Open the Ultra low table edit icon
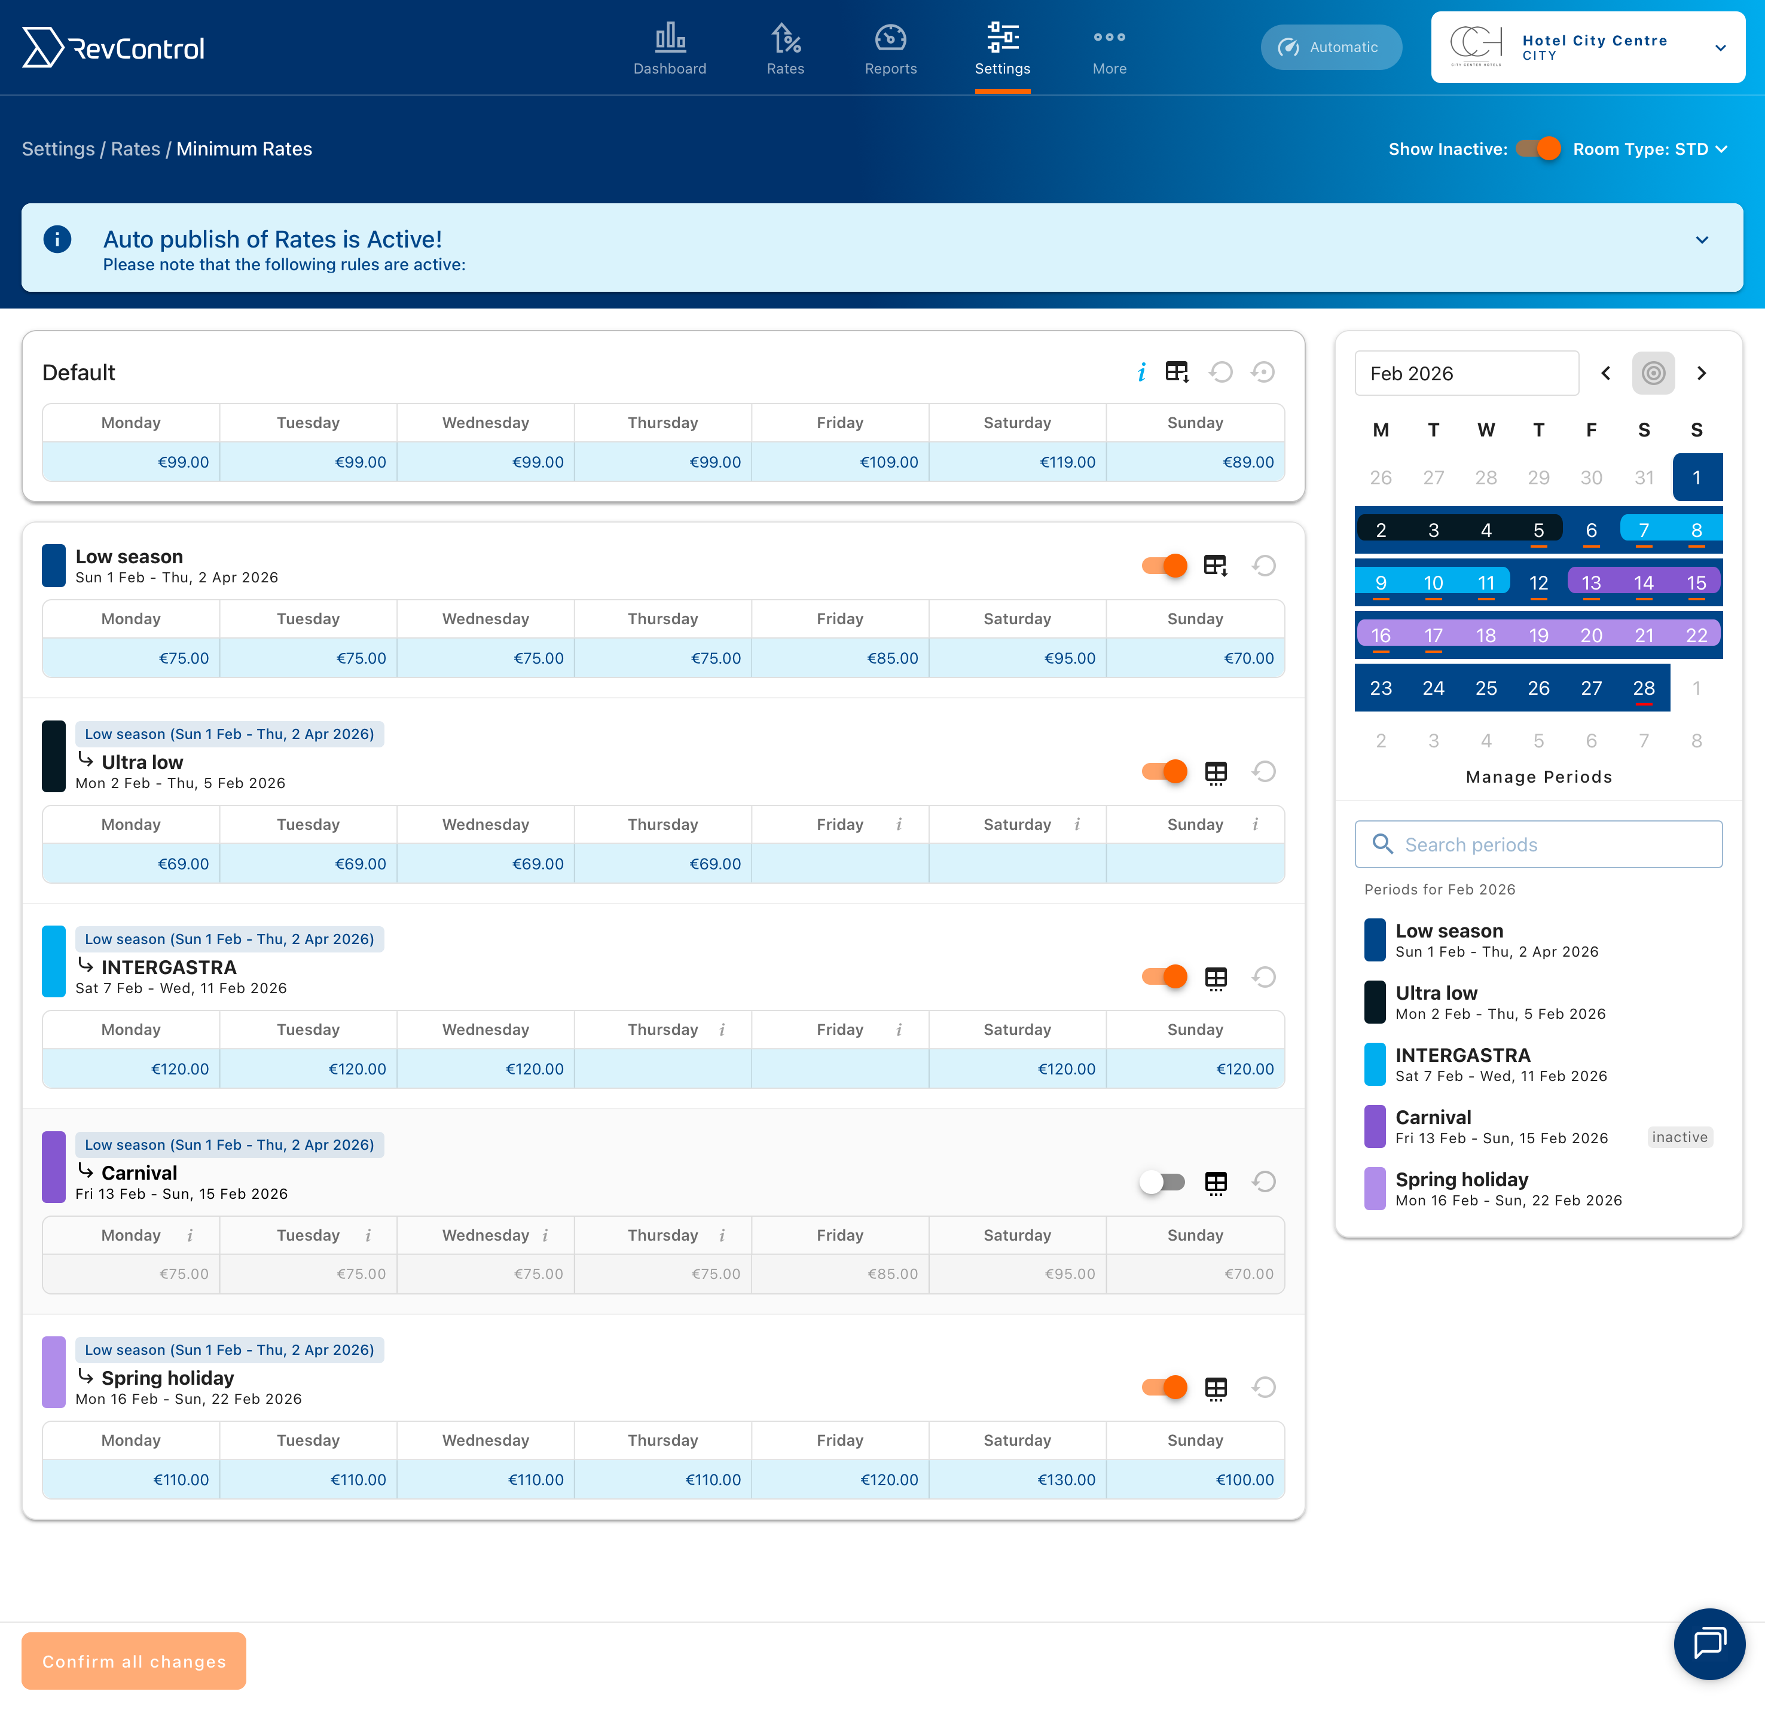Image resolution: width=1765 pixels, height=1716 pixels. 1216,772
